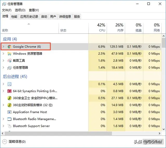The height and width of the screenshot is (148, 166).
Task: Click the Bluetooth Radio Management icon
Action: click(x=9, y=119)
